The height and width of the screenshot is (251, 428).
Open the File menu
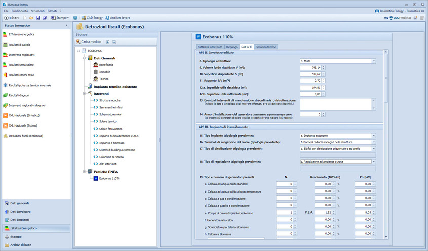(x=6, y=11)
